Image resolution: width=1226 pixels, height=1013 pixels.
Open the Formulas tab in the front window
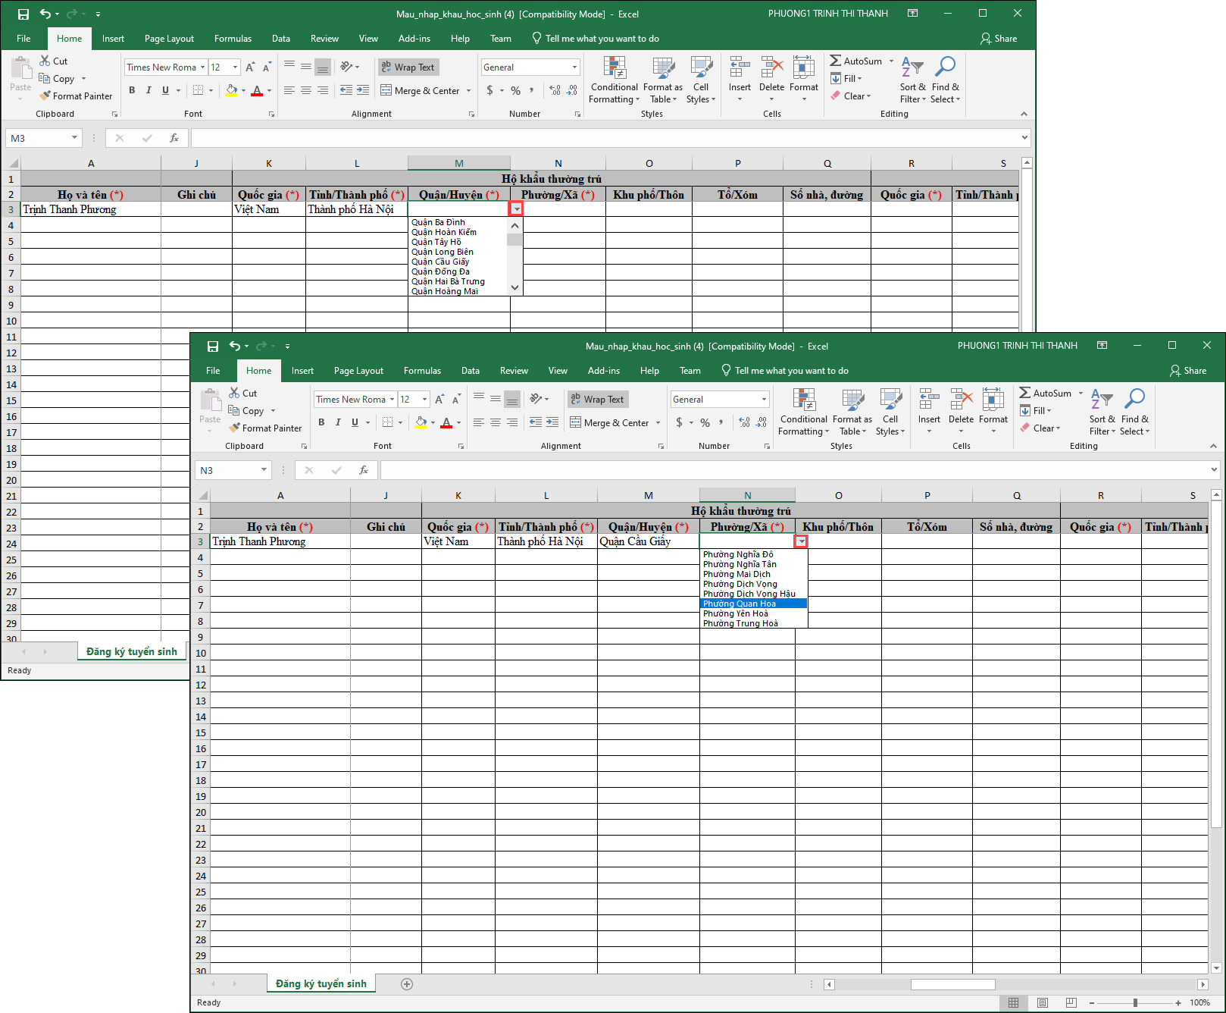tap(422, 371)
